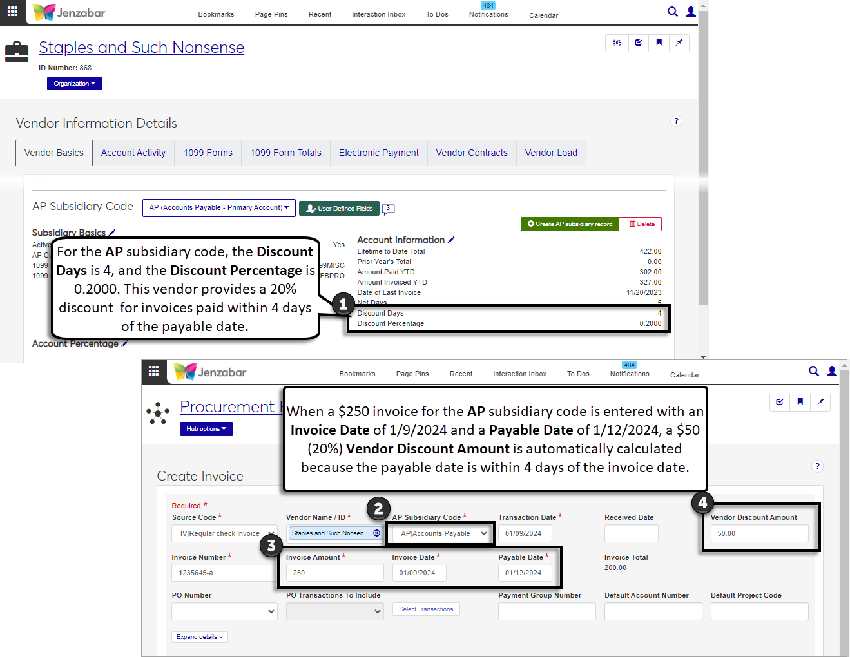The image size is (850, 657).
Task: Open To Dos on the vendor page
Action: pyautogui.click(x=437, y=14)
